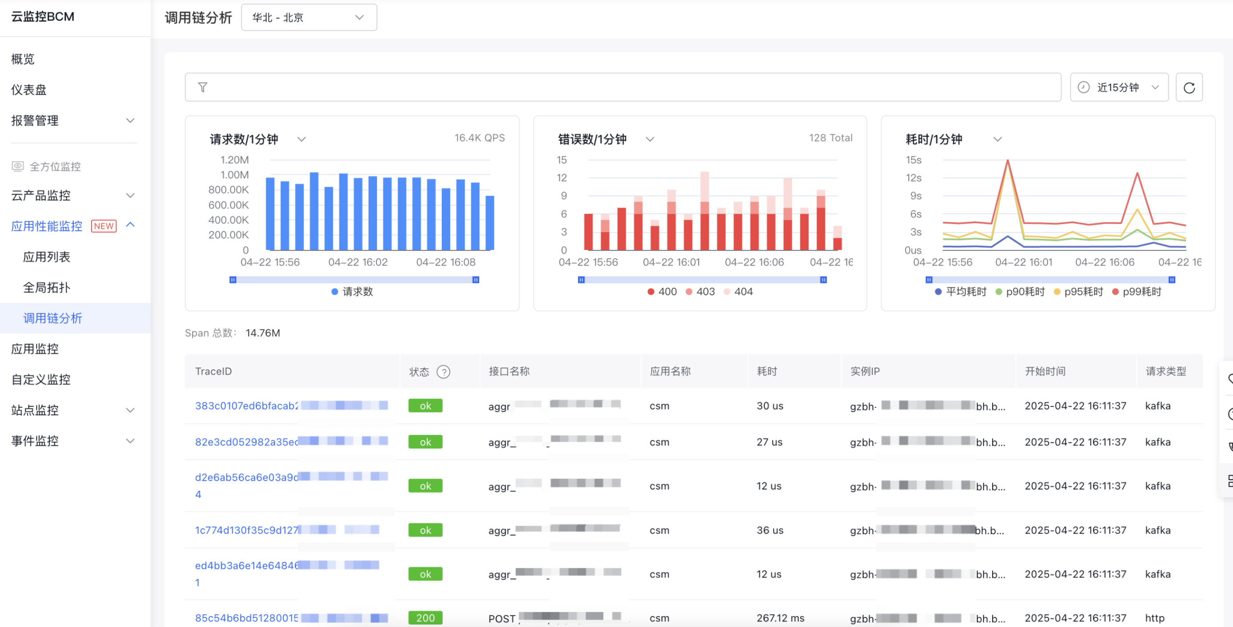Toggle the 400 error legend
The width and height of the screenshot is (1233, 627).
point(662,292)
